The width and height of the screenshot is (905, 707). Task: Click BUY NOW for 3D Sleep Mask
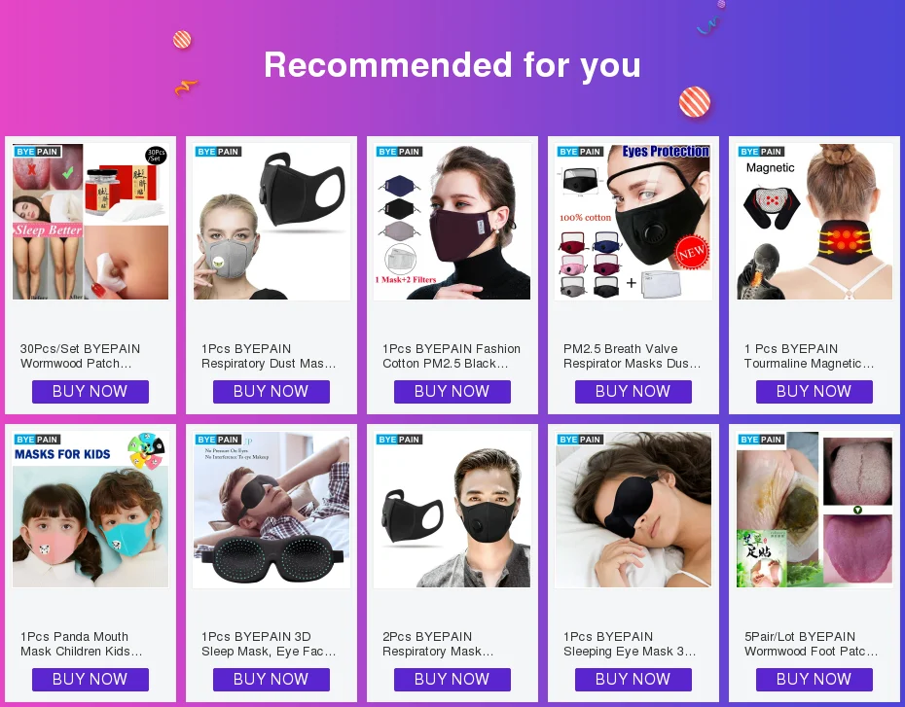click(271, 680)
